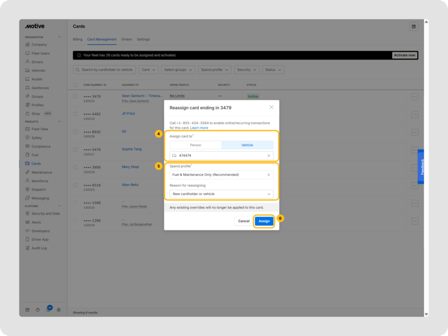
Task: Select the Vehicle assignment option
Action: tap(247, 145)
